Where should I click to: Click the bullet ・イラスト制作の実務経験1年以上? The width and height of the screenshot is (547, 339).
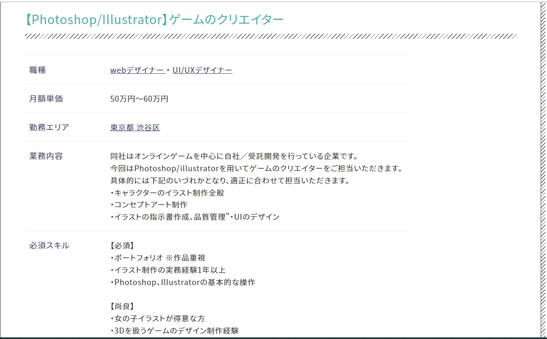click(x=168, y=270)
